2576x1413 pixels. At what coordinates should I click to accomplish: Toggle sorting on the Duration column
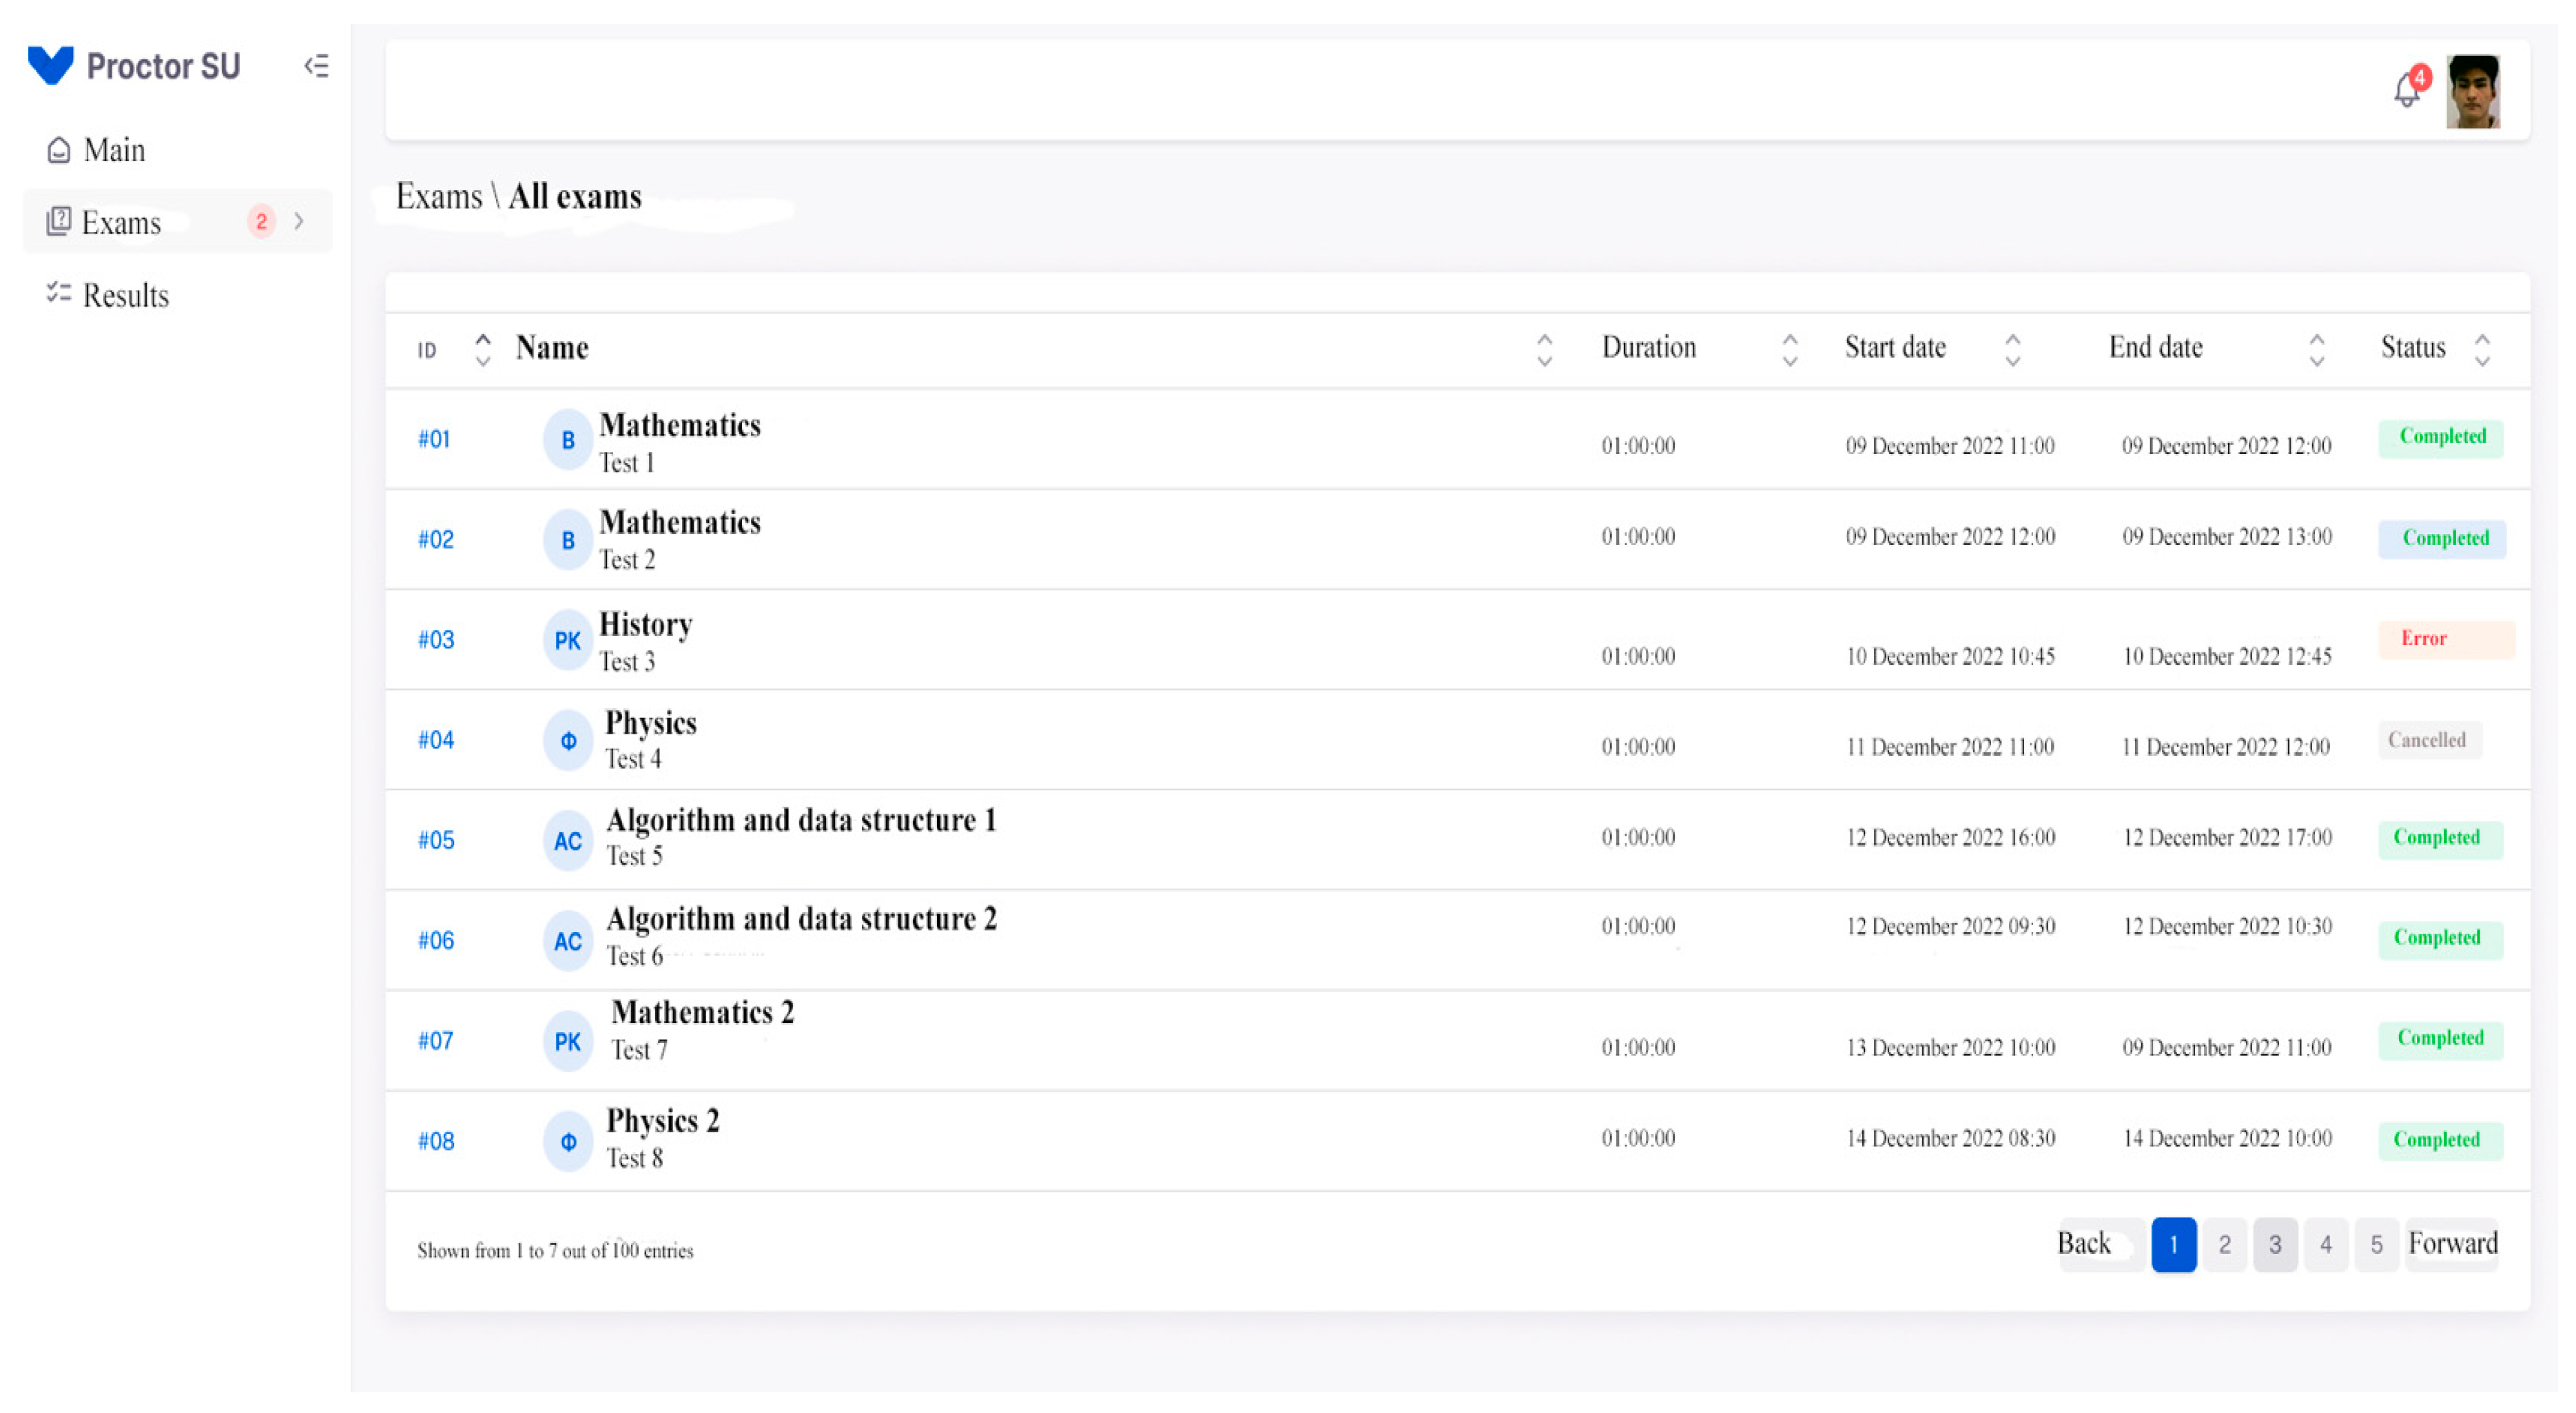[1789, 349]
